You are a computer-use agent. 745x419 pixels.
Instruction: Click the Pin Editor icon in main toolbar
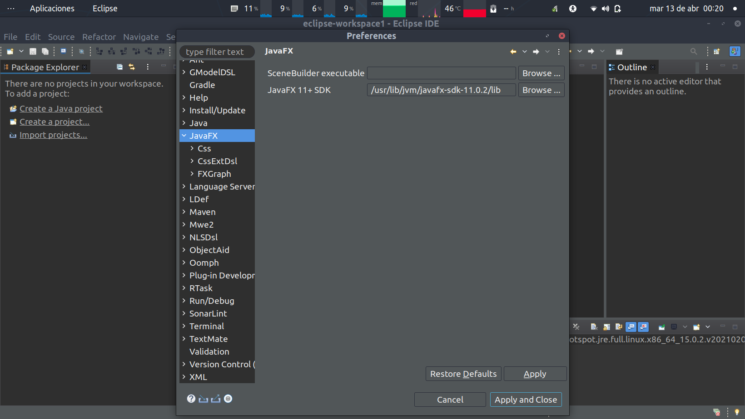pyautogui.click(x=619, y=52)
